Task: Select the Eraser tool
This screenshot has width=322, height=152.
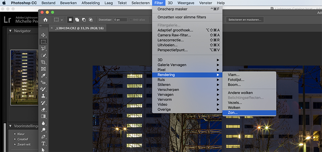Action: point(43,109)
